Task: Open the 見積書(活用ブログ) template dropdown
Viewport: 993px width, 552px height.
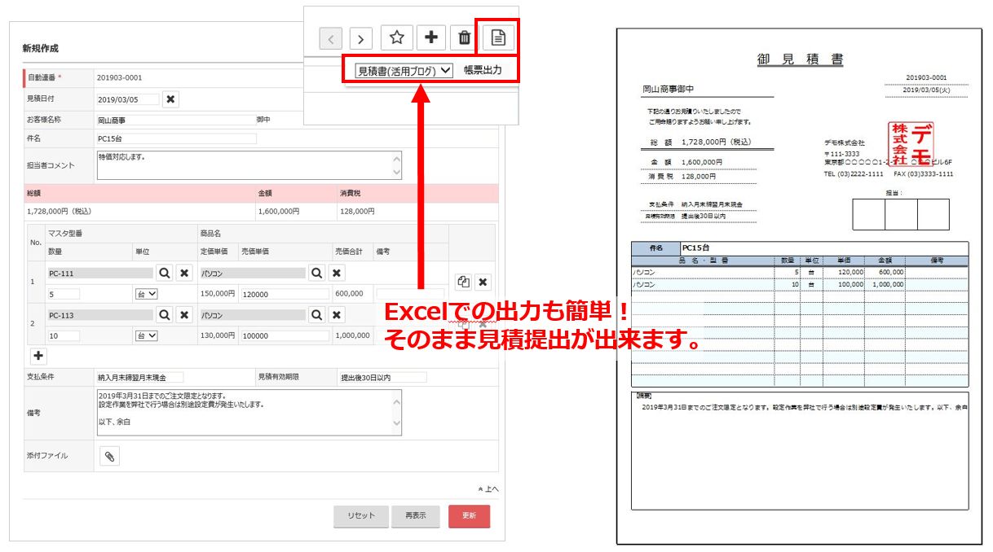Action: (404, 71)
